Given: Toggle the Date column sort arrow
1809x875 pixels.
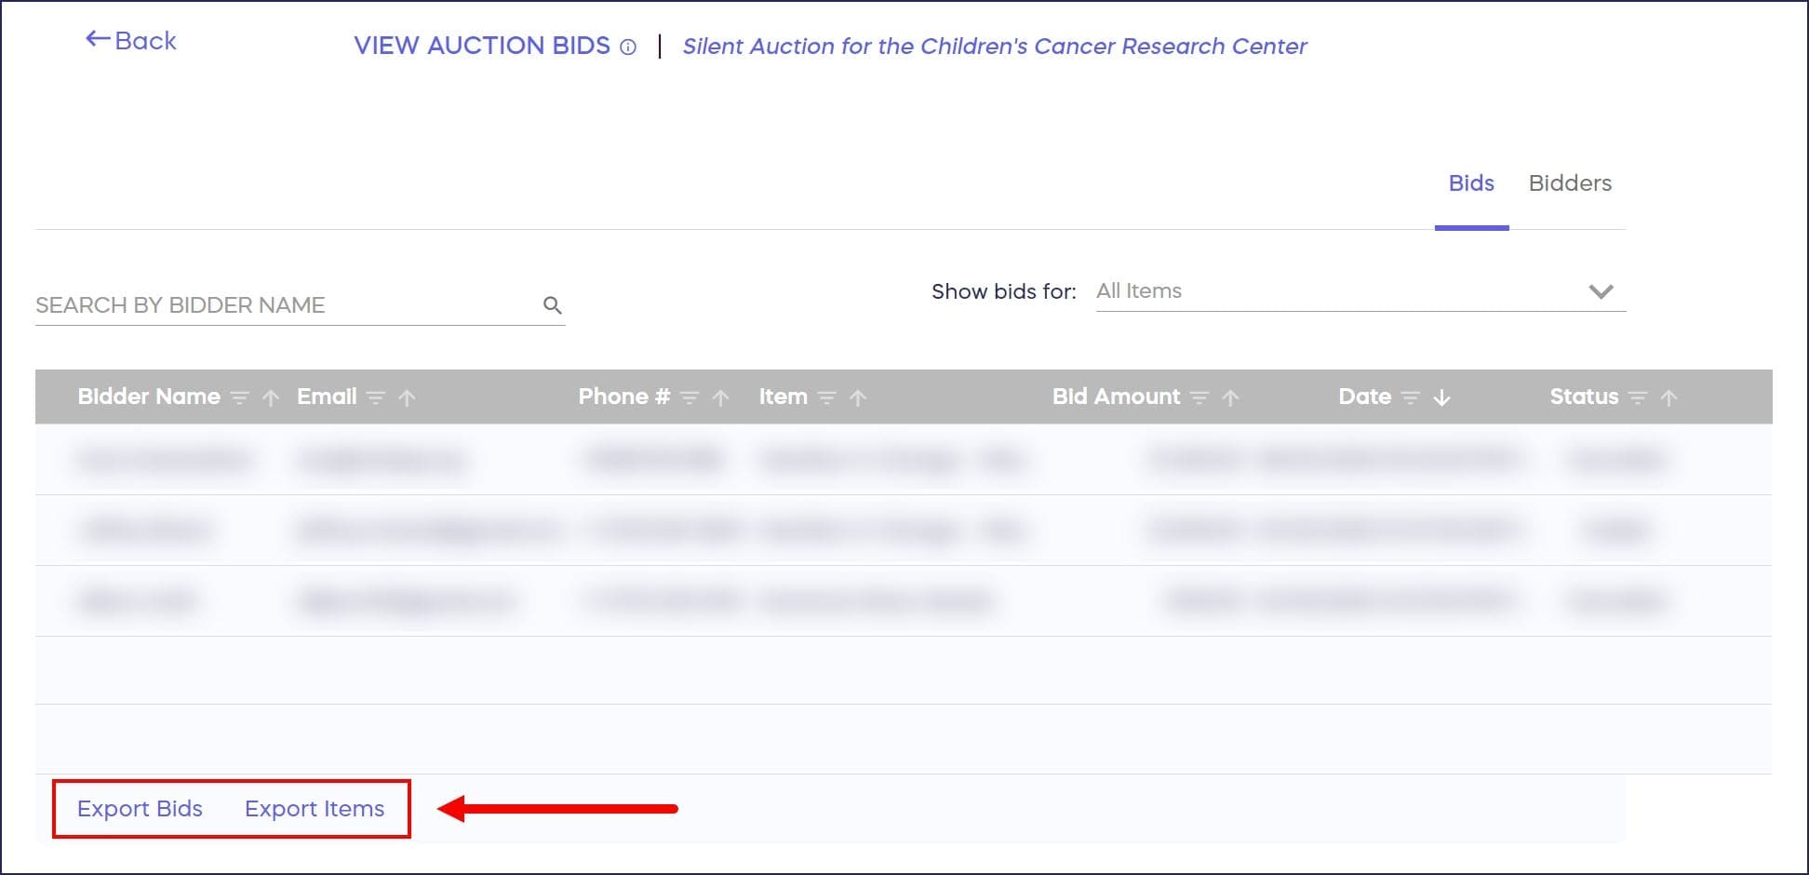Looking at the screenshot, I should [x=1441, y=398].
